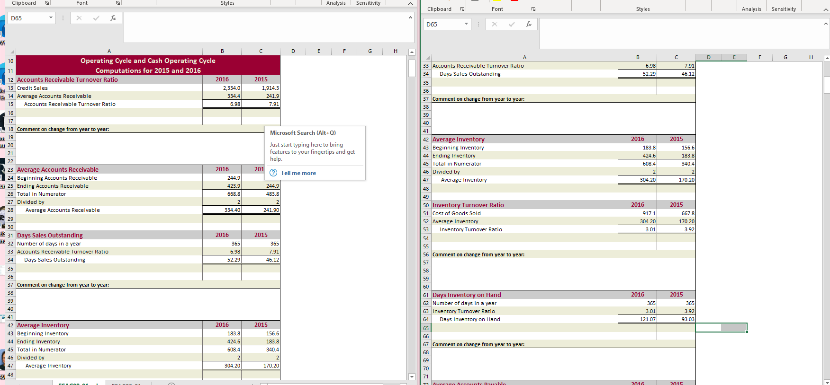Expand the formula bar in right window
Screen dimensions: 830x385
tap(826, 24)
